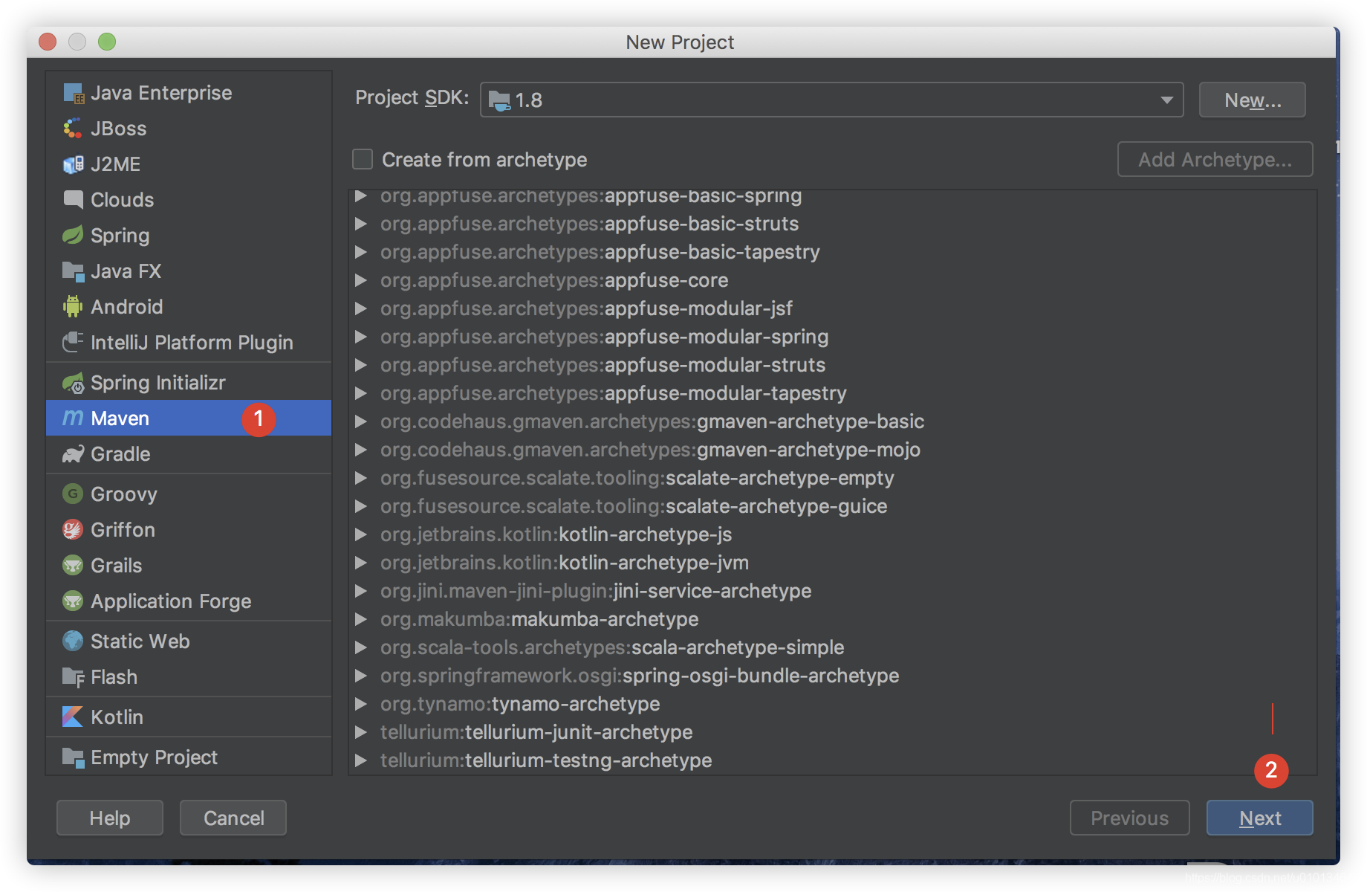Click the Java Enterprise icon
The height and width of the screenshot is (892, 1367).
pos(73,93)
